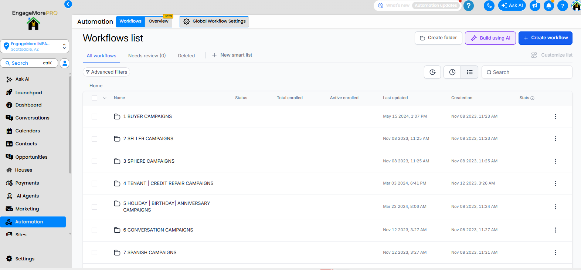Open the 3 SPHERE CAMPAIGNS folder name

point(149,161)
